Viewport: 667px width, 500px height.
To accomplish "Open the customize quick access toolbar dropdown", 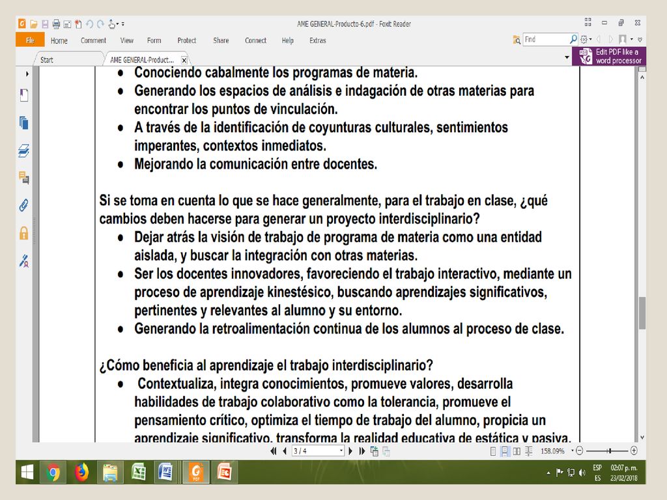I will click(123, 24).
